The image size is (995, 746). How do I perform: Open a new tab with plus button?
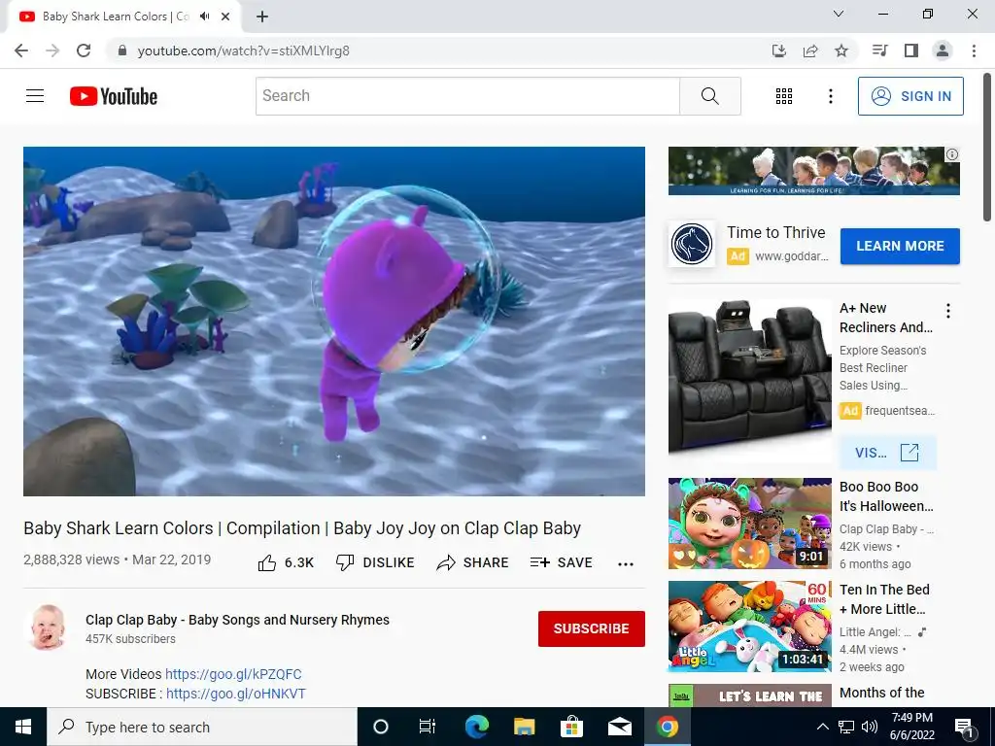pyautogui.click(x=262, y=17)
